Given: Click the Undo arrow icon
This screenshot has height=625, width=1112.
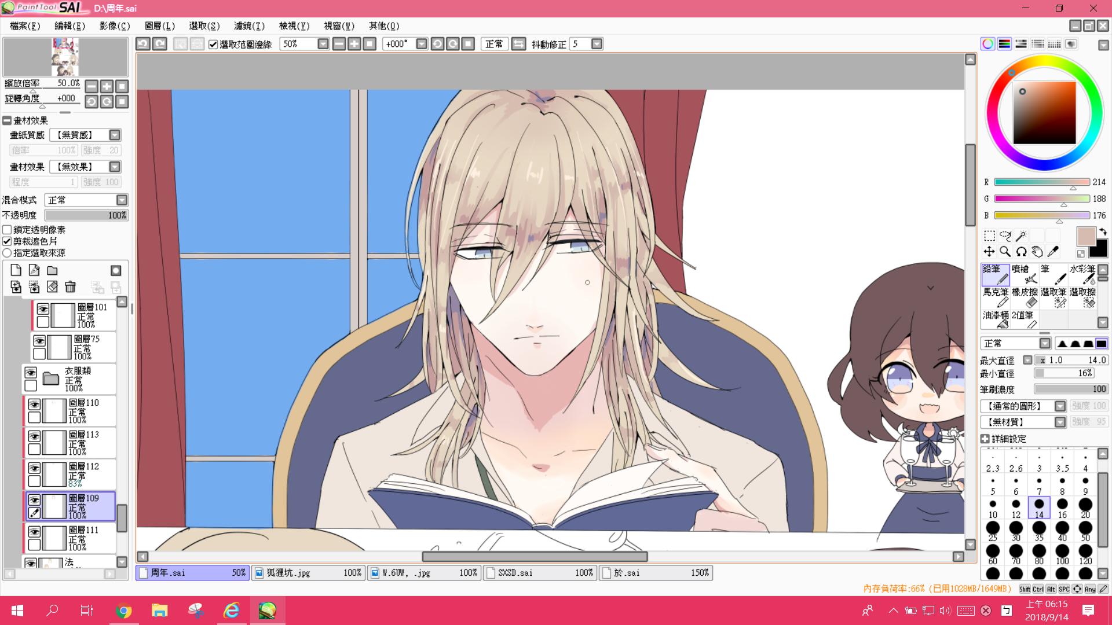Looking at the screenshot, I should [143, 44].
